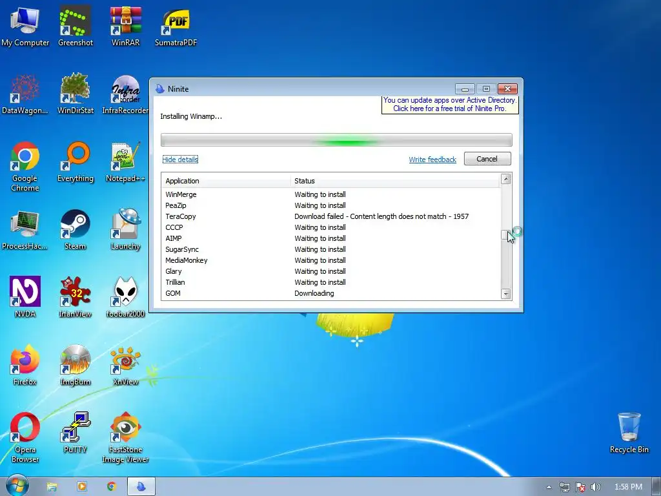
Task: Select the CCCP row in the list
Action: pos(331,227)
